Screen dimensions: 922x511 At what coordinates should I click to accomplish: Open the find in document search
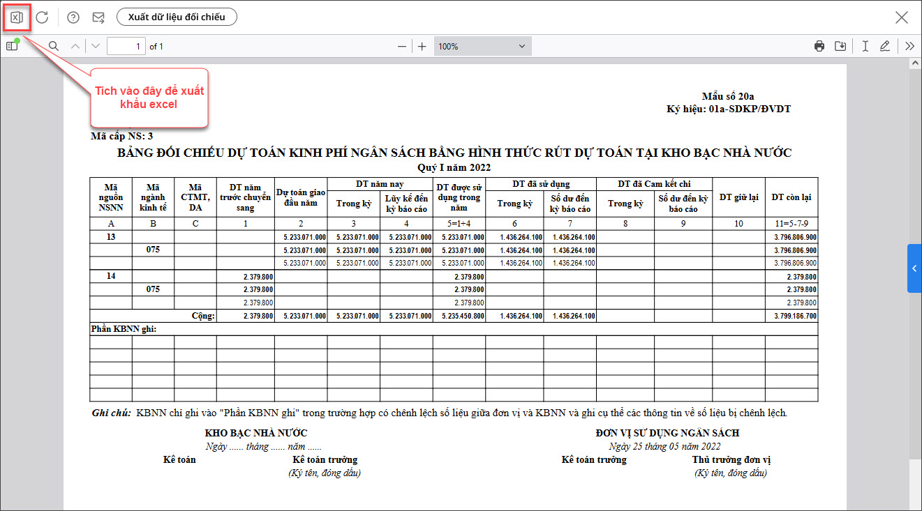point(53,46)
